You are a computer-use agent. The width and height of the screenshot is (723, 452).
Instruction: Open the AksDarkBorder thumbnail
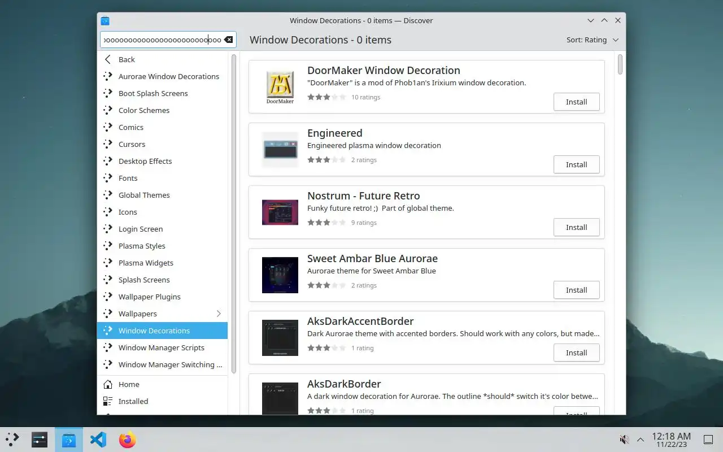(x=280, y=399)
